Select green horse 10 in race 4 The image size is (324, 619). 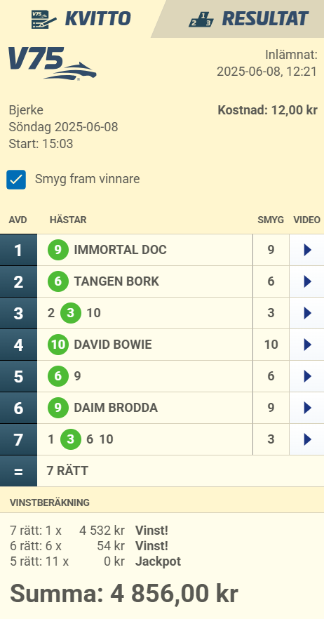pos(58,345)
